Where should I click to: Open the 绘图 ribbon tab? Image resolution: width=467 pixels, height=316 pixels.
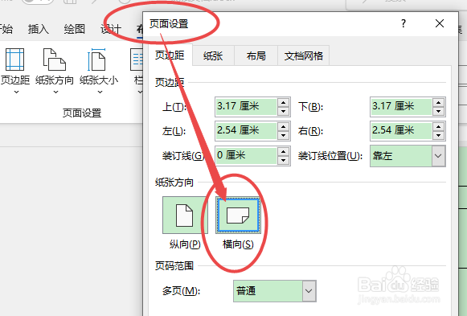click(x=74, y=29)
